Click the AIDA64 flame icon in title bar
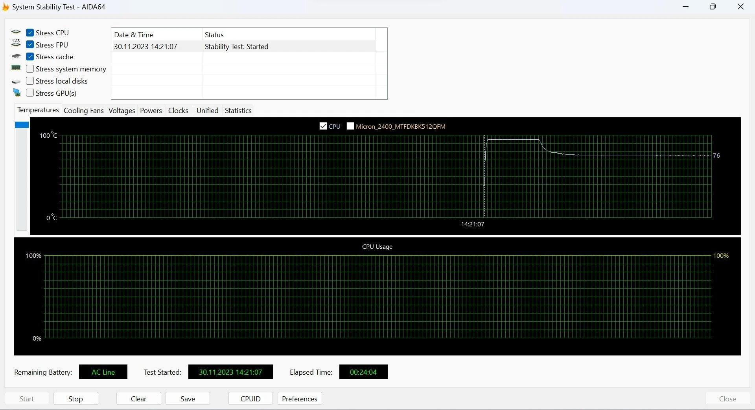 [x=6, y=7]
